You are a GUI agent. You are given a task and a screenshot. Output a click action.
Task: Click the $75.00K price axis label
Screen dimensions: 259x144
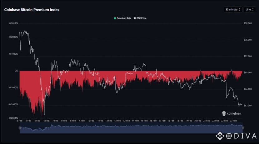click(248, 40)
